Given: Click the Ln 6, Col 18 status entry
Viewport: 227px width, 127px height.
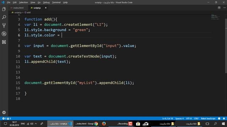Looking at the screenshot, I should tap(167, 119).
